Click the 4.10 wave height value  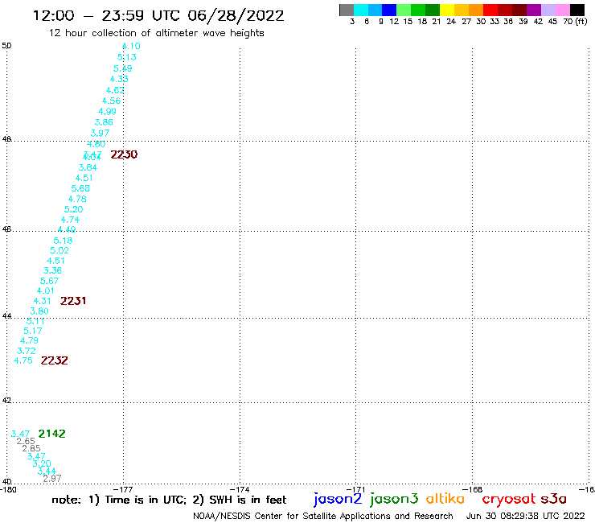coord(131,47)
